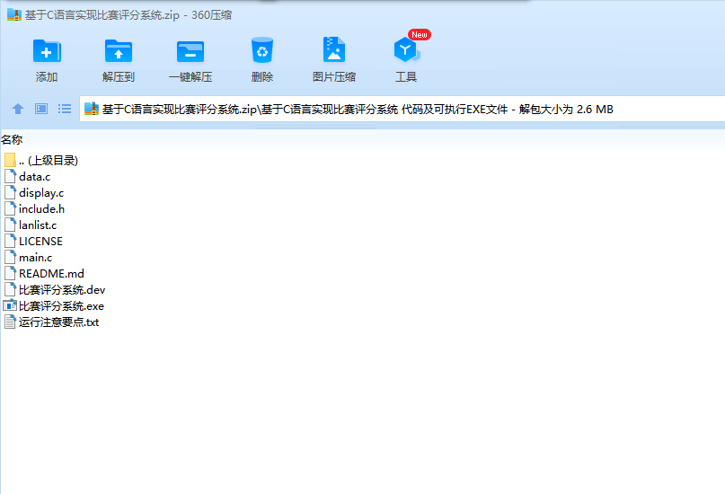Click the file icon next to README.md
725x494 pixels.
tap(10, 274)
